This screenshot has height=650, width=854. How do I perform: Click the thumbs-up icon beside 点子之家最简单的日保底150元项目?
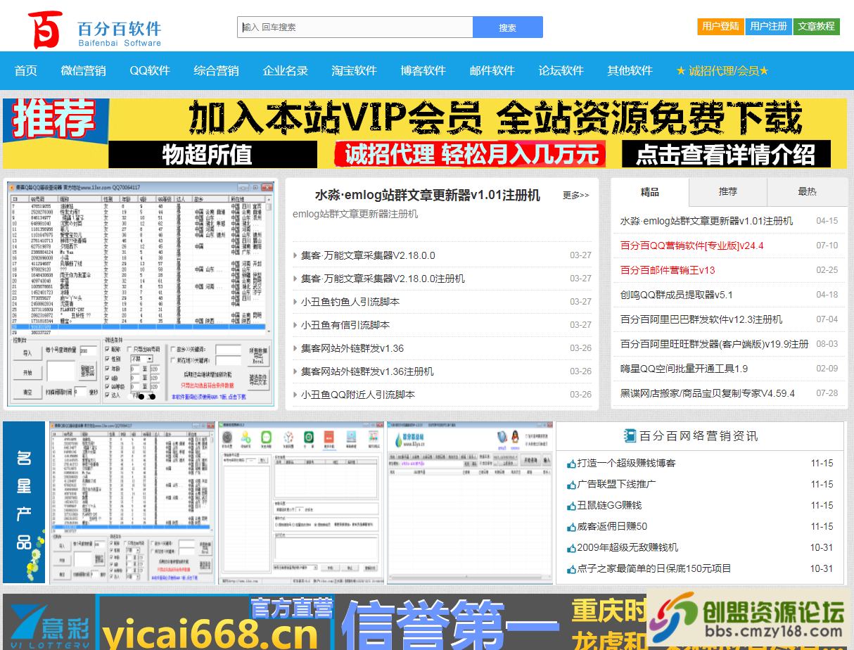[x=571, y=569]
